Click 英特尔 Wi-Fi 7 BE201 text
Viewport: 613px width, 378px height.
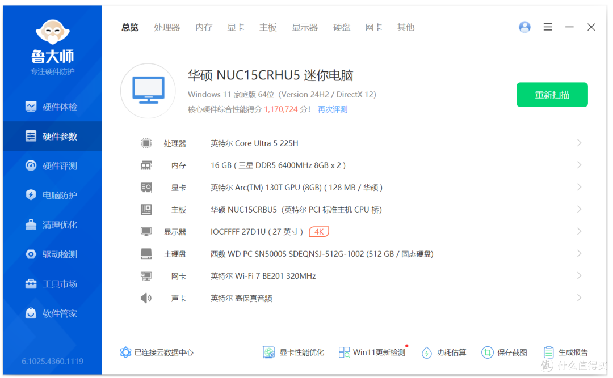(x=263, y=276)
